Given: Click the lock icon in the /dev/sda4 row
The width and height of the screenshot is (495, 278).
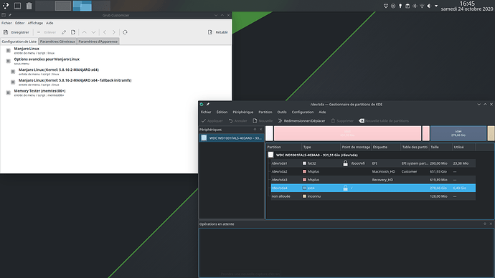Looking at the screenshot, I should click(x=345, y=188).
